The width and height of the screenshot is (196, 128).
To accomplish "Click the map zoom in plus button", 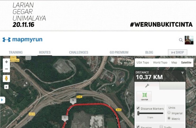I will point(6,62).
